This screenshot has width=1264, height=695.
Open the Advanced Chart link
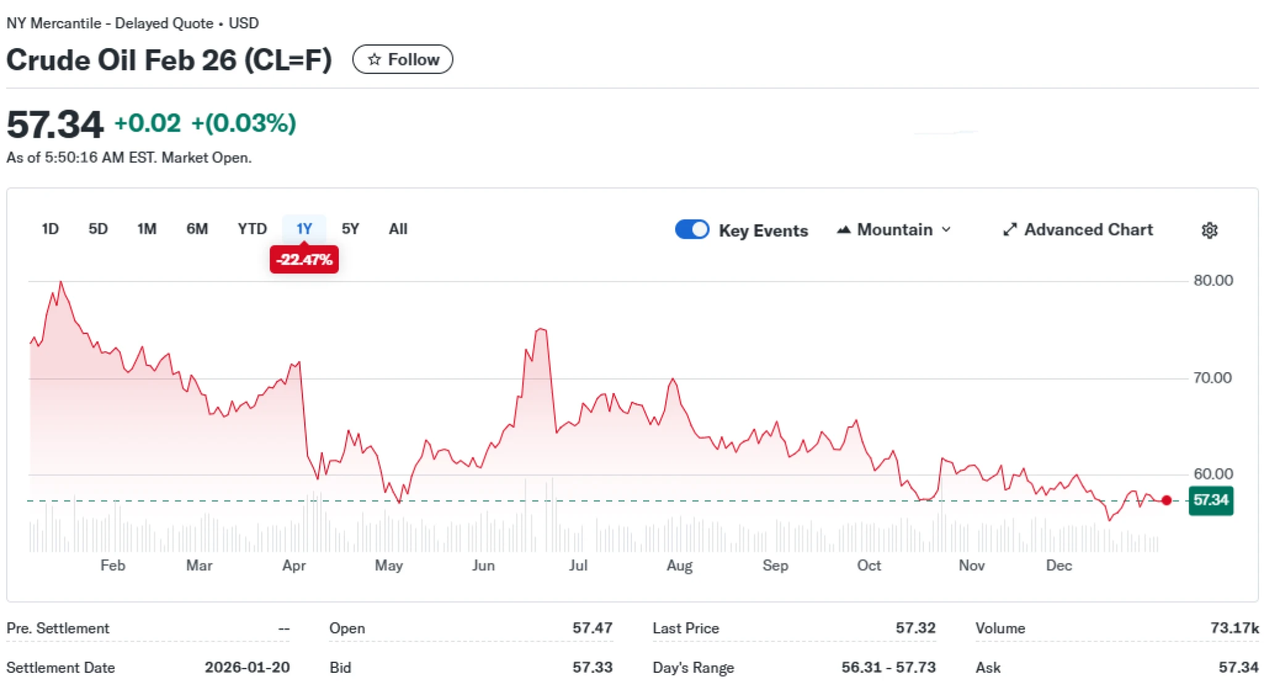(1088, 230)
